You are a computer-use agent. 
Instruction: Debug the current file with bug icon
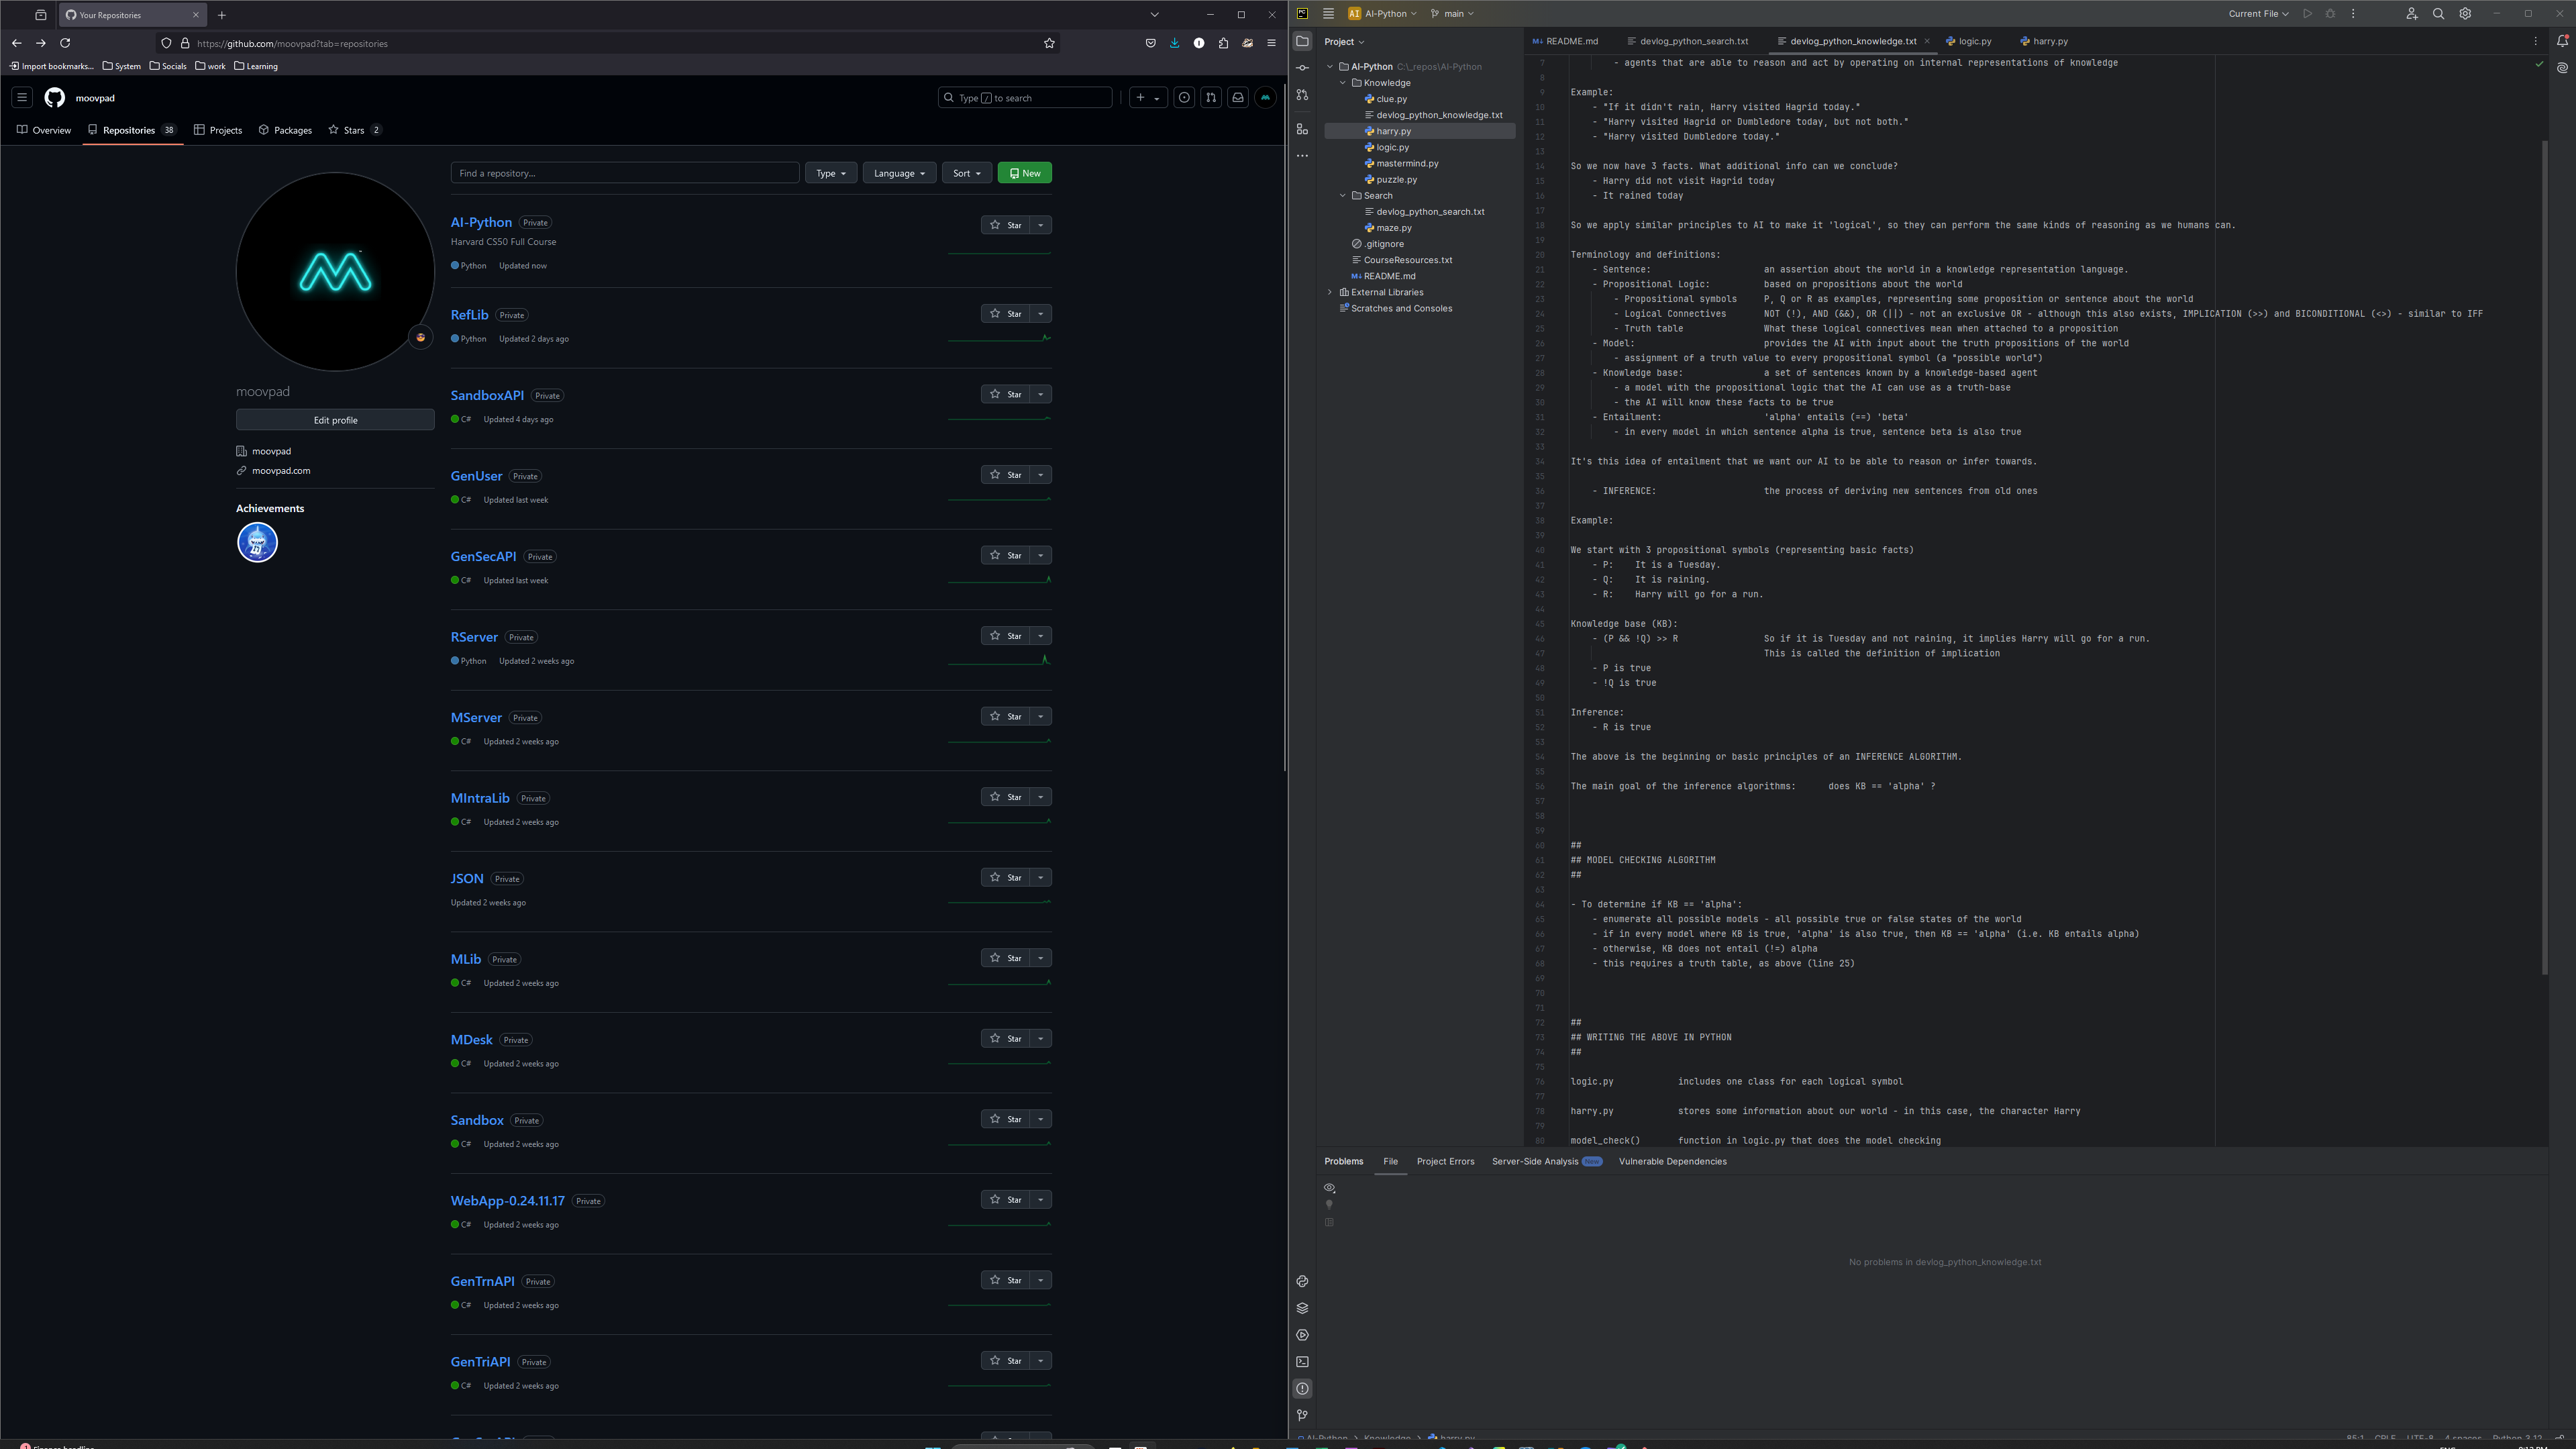click(2330, 14)
